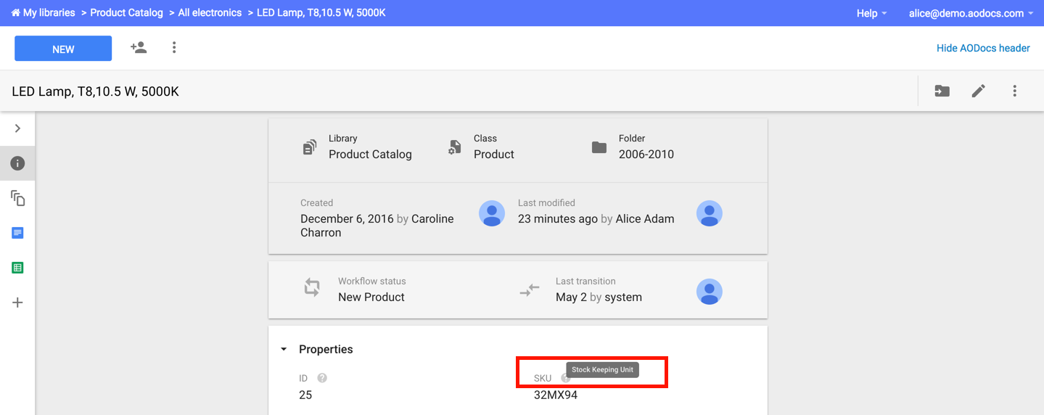This screenshot has width=1044, height=415.
Task: Expand the left sidebar chevron
Action: tap(17, 128)
